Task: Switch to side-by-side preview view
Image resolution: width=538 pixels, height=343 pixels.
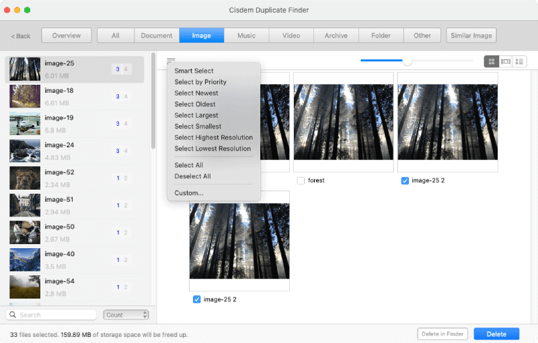Action: pyautogui.click(x=505, y=61)
